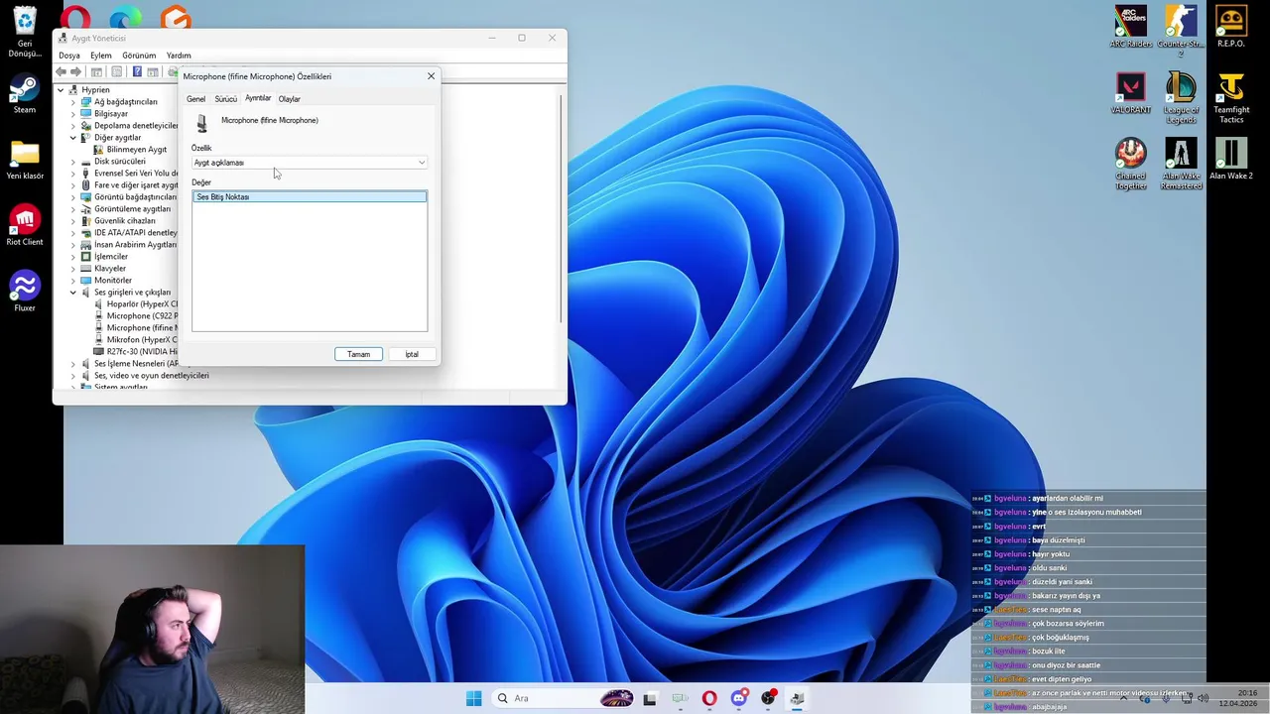Click the back arrow in Device Manager toolbar
The width and height of the screenshot is (1270, 714).
(x=62, y=71)
